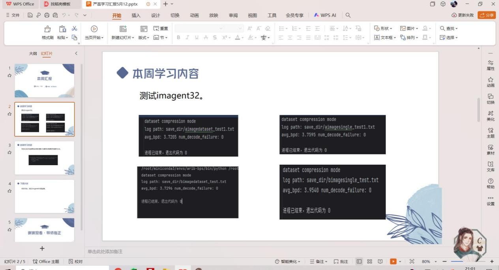
Task: Click the 分享 share button
Action: coord(487,15)
